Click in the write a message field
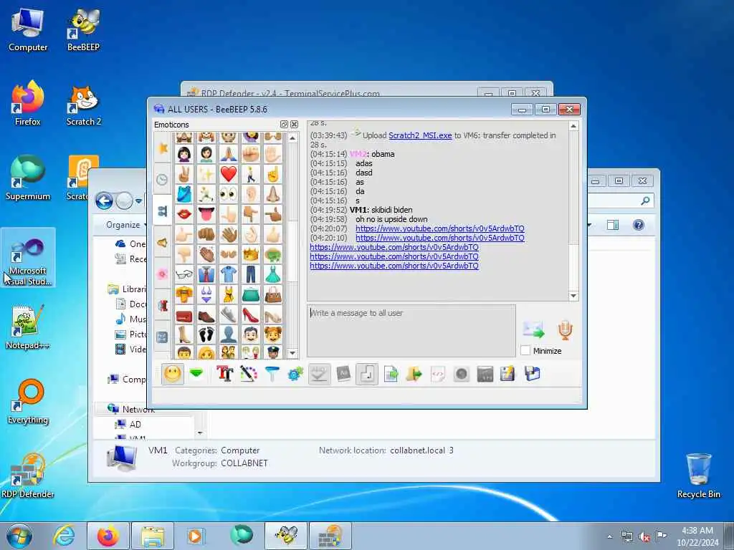 pyautogui.click(x=411, y=331)
